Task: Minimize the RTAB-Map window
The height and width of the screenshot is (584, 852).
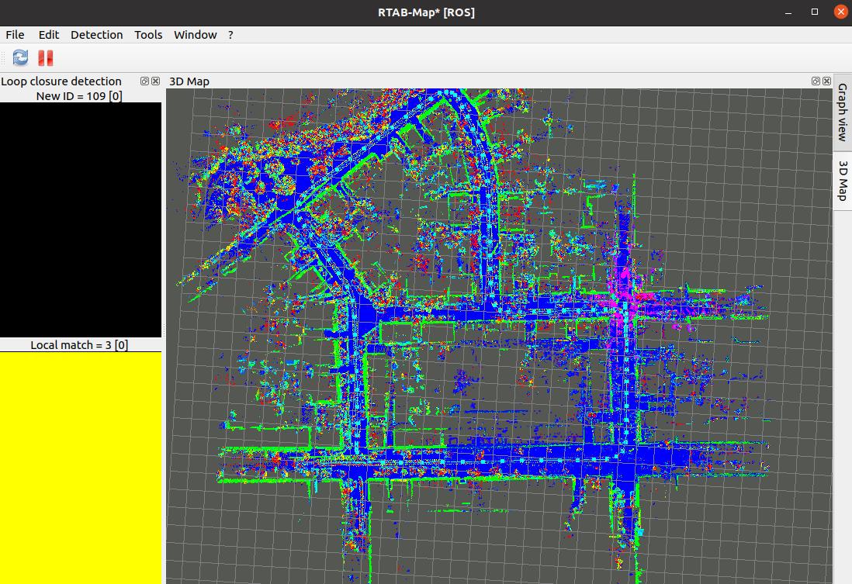Action: click(x=790, y=12)
